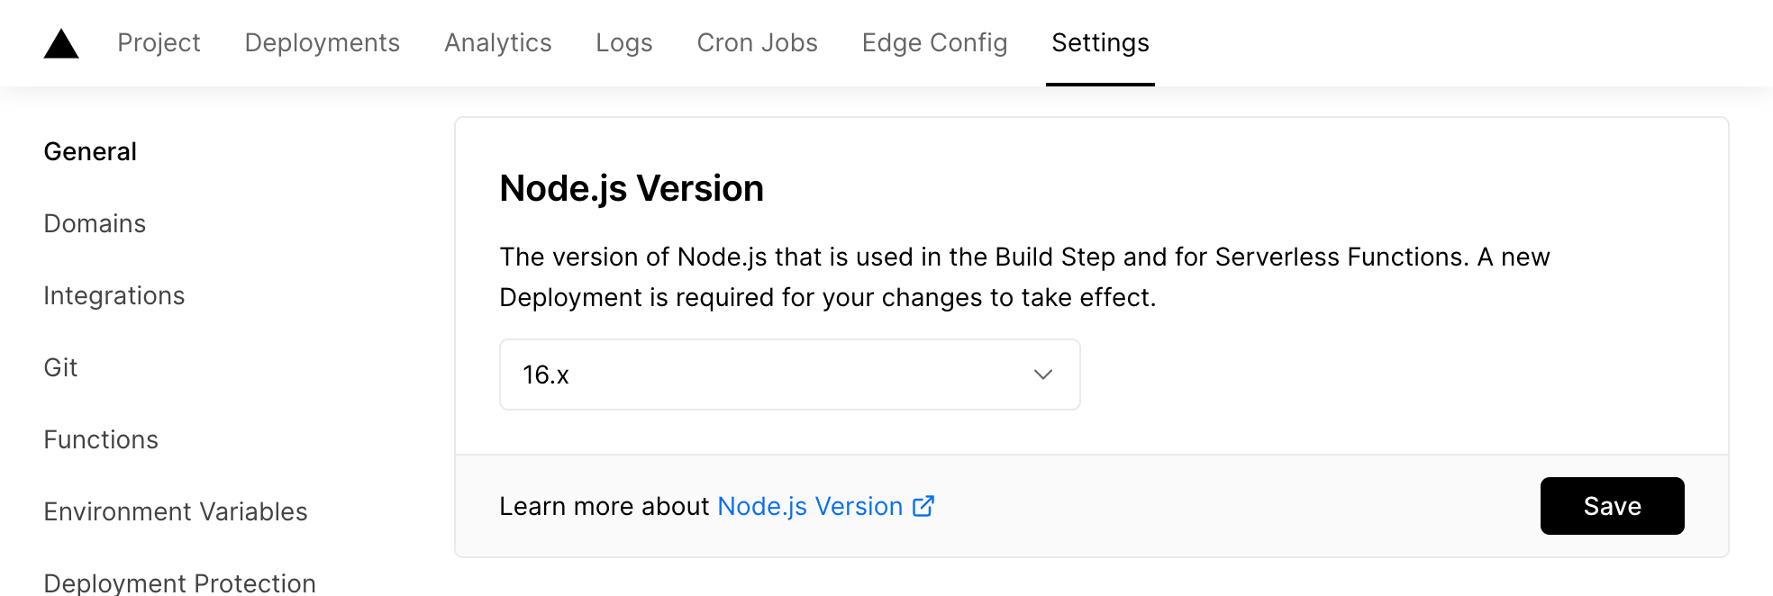Viewport: 1773px width, 596px height.
Task: Navigate to Deployment Protection settings
Action: (x=178, y=582)
